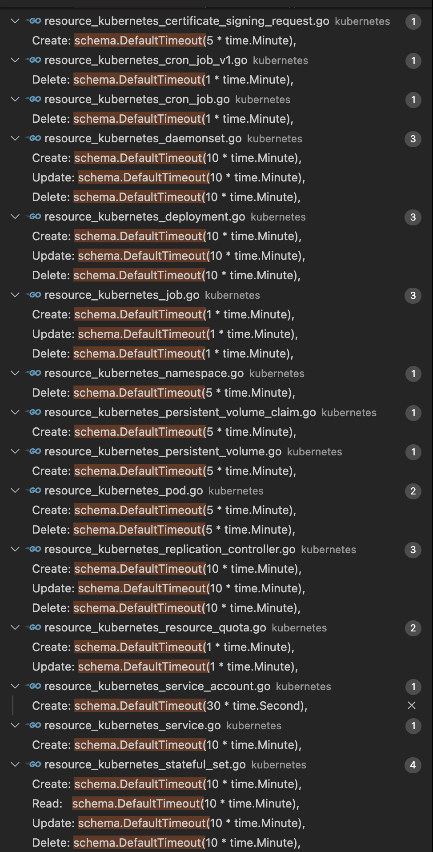Open Create match under resource_kubernetes_job.go
Image resolution: width=433 pixels, height=852 pixels.
point(163,314)
